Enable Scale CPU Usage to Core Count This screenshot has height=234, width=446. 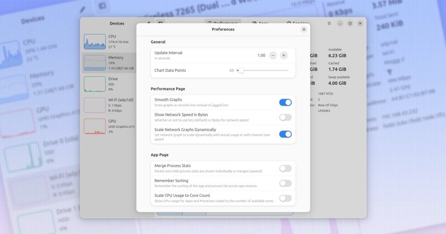pyautogui.click(x=285, y=198)
